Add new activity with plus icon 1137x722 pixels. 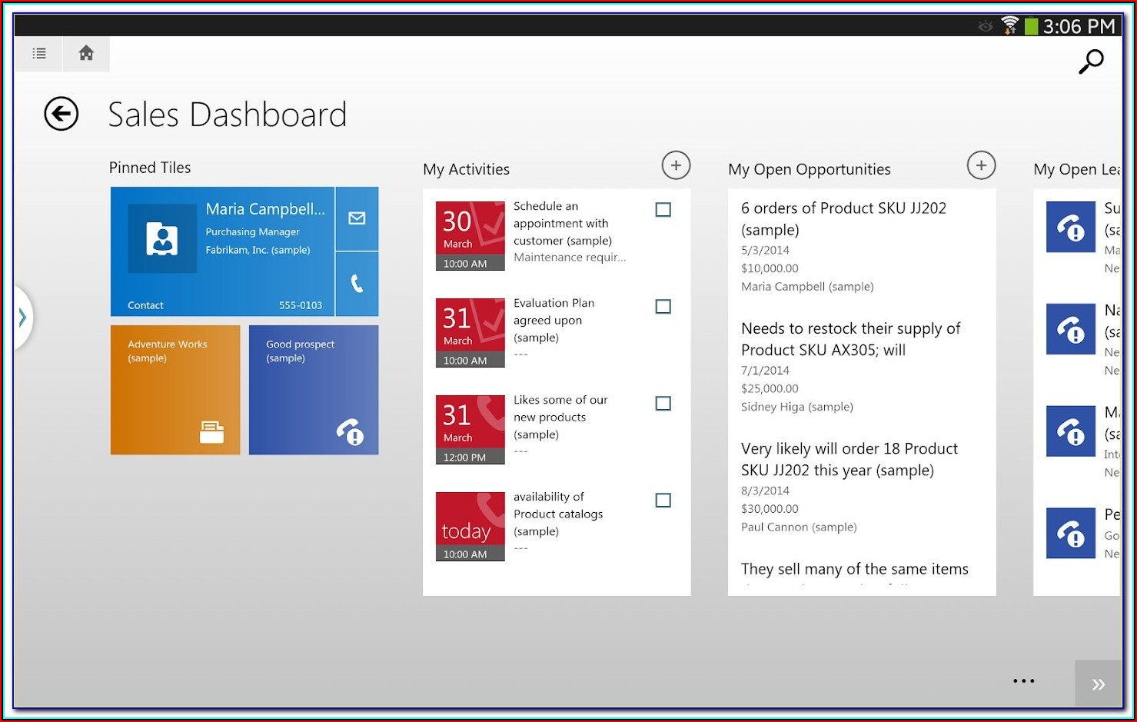pyautogui.click(x=676, y=165)
